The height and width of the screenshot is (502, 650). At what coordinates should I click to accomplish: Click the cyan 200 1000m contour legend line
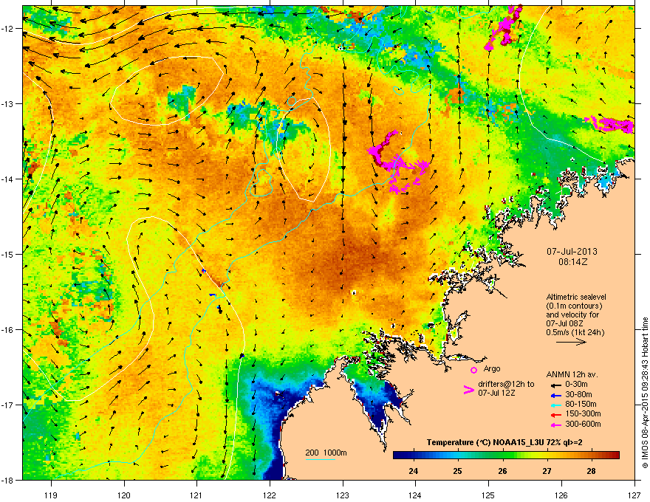(321, 459)
